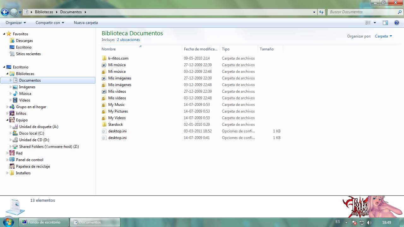Viewport: 404px width, 227px height.
Task: Open Papelera de reciclaje in sidebar
Action: 33,166
